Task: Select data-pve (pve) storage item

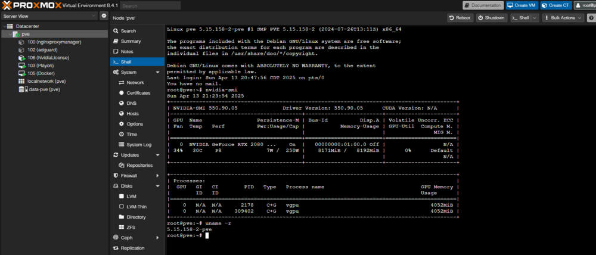Action: 45,89
